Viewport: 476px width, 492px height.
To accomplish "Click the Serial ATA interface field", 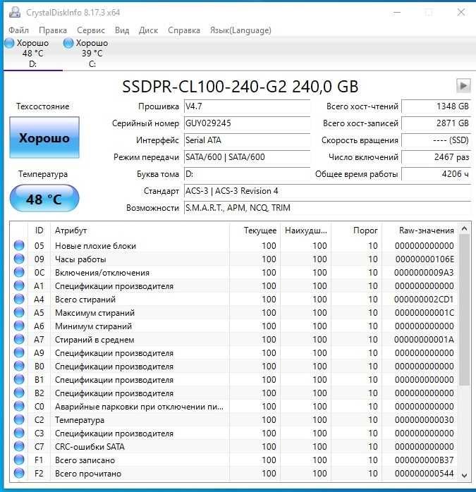I will (x=247, y=140).
